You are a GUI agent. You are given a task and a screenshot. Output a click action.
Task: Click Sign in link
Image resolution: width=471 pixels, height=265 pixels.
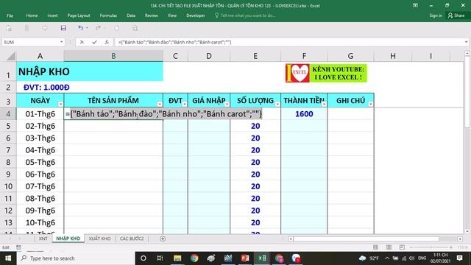pyautogui.click(x=436, y=15)
